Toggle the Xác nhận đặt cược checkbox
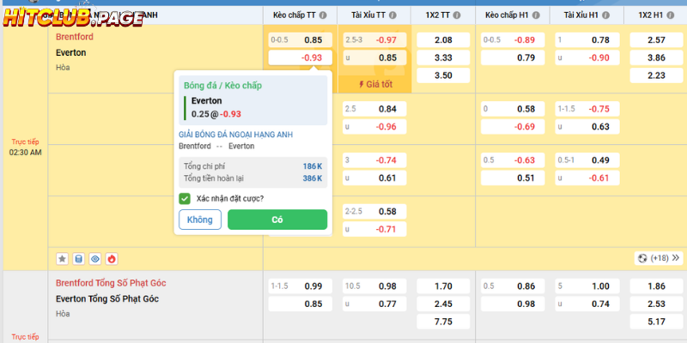Image resolution: width=687 pixels, height=343 pixels. click(x=185, y=198)
